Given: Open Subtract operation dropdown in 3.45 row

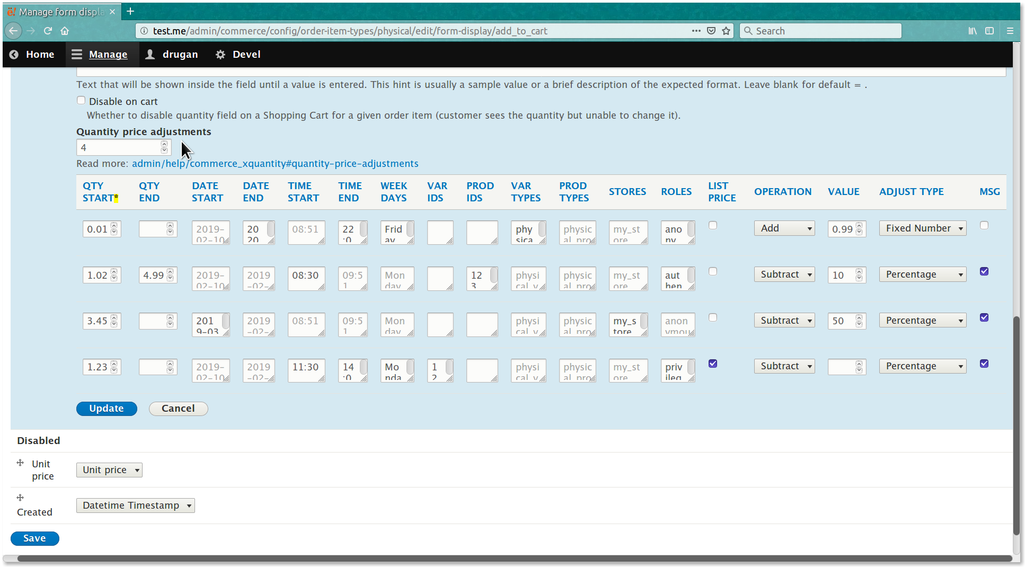Looking at the screenshot, I should tap(784, 321).
